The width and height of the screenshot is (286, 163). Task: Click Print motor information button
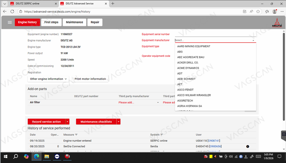[90, 79]
